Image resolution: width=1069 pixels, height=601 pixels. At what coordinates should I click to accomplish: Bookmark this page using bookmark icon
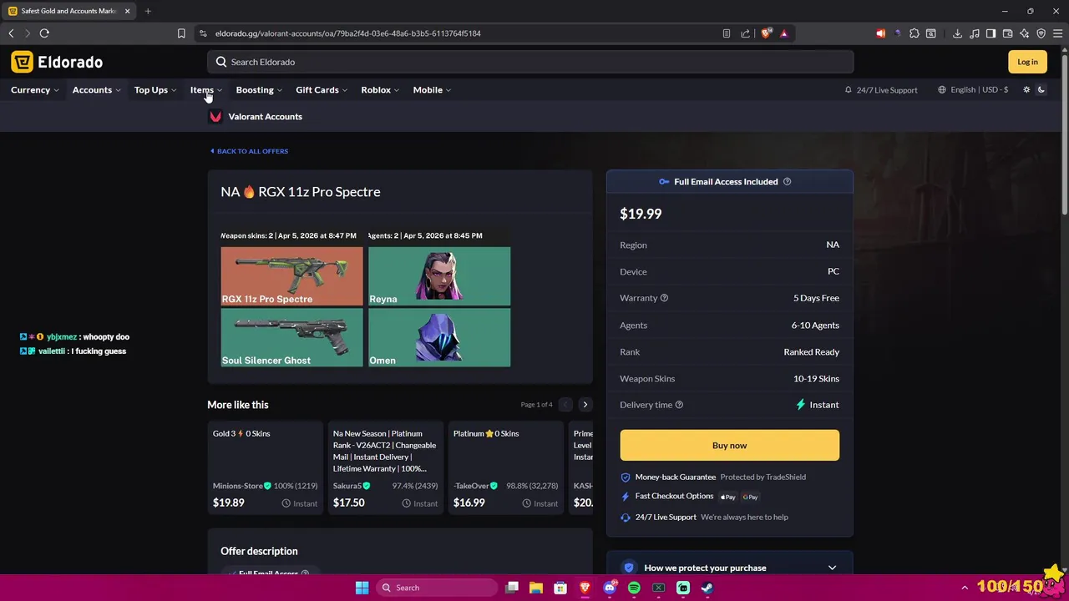[x=181, y=33]
